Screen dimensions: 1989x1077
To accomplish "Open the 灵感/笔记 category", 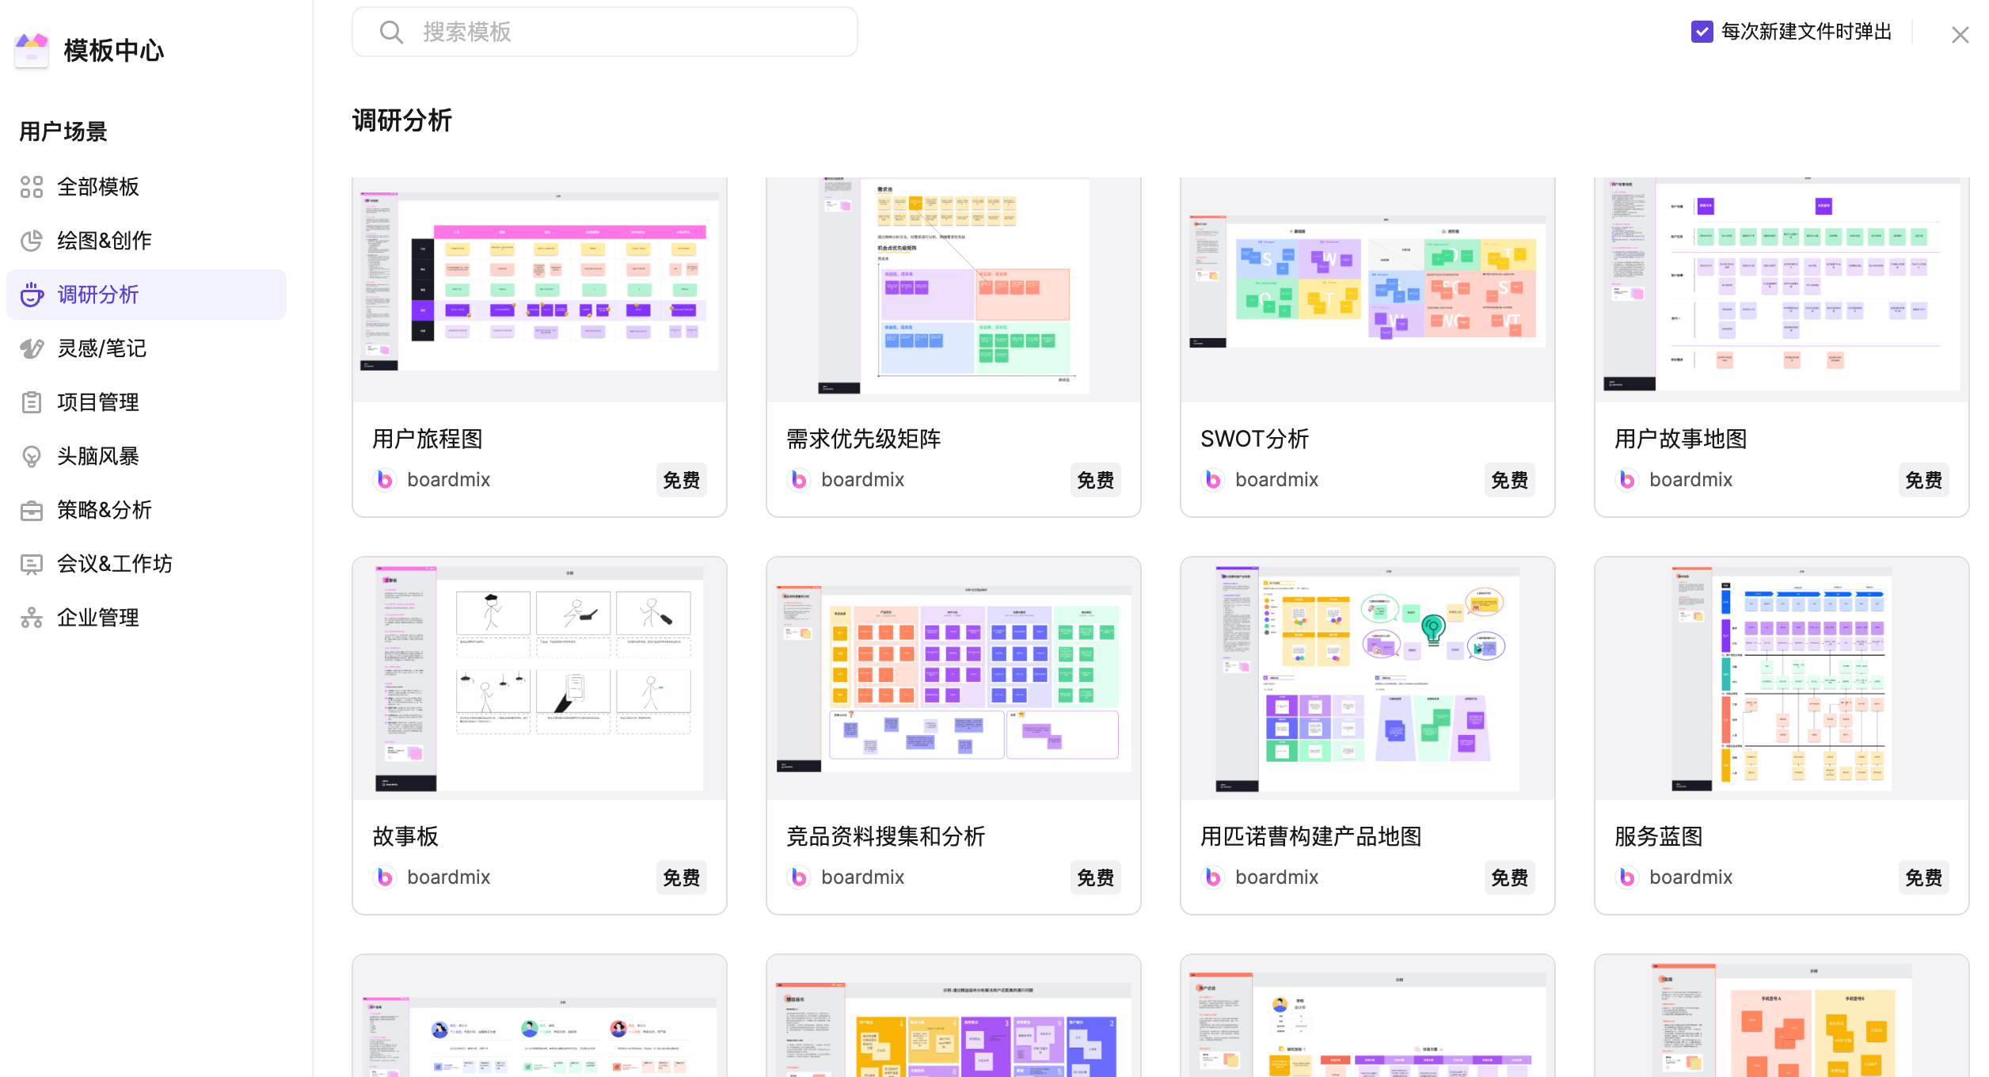I will pyautogui.click(x=146, y=348).
